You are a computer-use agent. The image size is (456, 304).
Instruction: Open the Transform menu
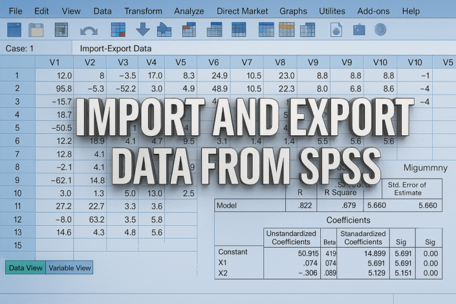coord(143,11)
